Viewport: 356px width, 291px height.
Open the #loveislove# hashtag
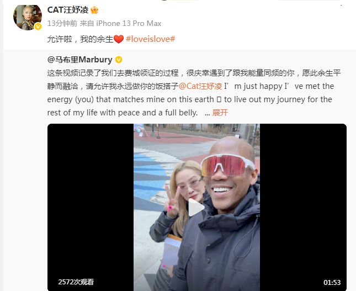click(x=150, y=39)
